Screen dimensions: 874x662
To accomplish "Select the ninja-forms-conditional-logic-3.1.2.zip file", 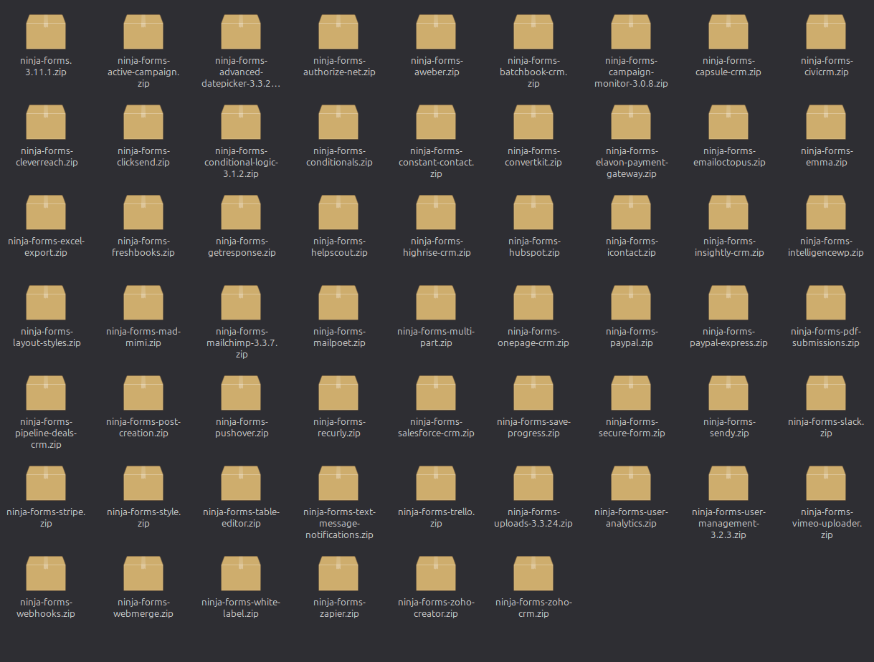I will coord(241,122).
